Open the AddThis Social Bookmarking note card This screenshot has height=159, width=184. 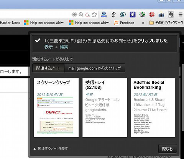(153, 108)
